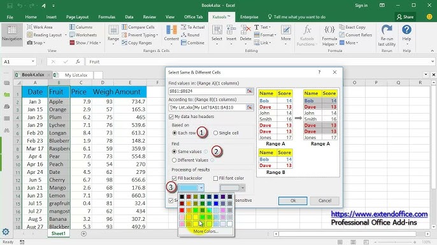Click the Range B selector icon
437x245 pixels.
250,107
